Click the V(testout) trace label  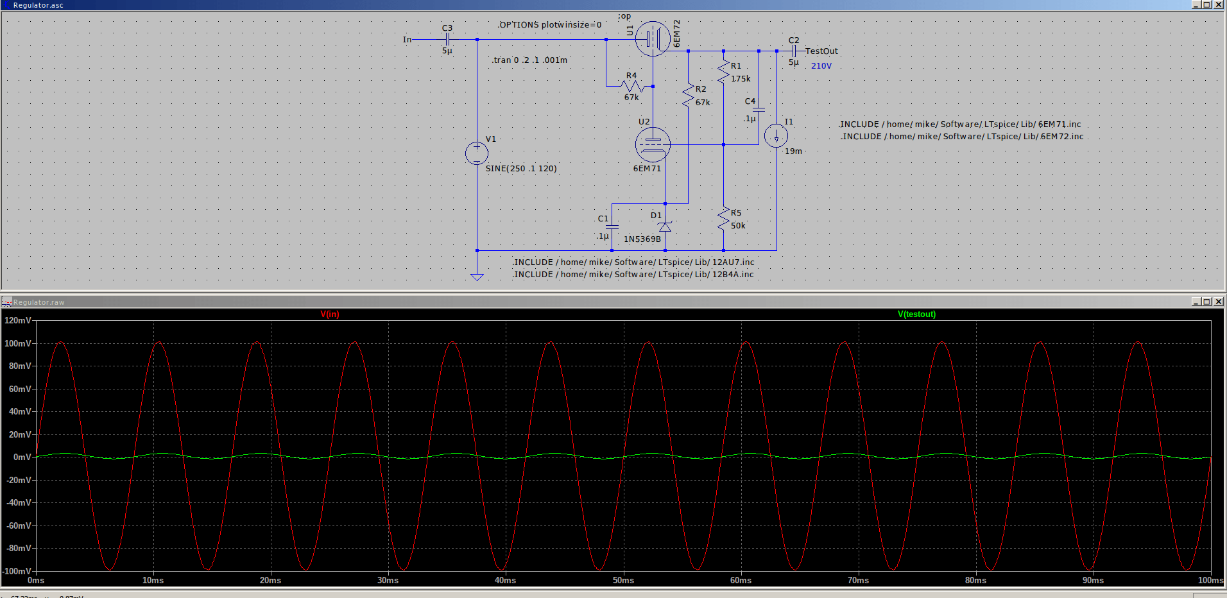pos(916,314)
